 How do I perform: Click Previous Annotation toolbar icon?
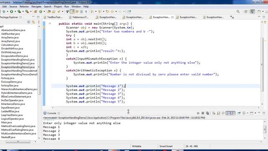(100, 12)
